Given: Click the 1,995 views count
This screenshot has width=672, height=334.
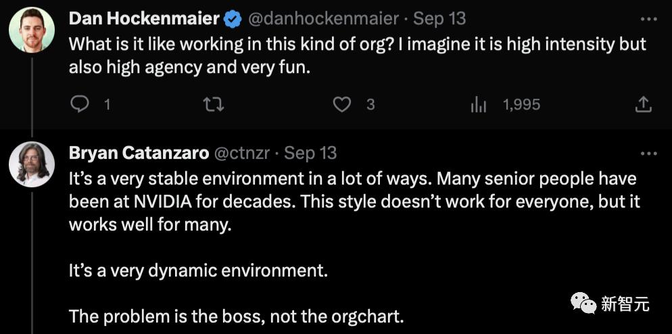Looking at the screenshot, I should 521,105.
